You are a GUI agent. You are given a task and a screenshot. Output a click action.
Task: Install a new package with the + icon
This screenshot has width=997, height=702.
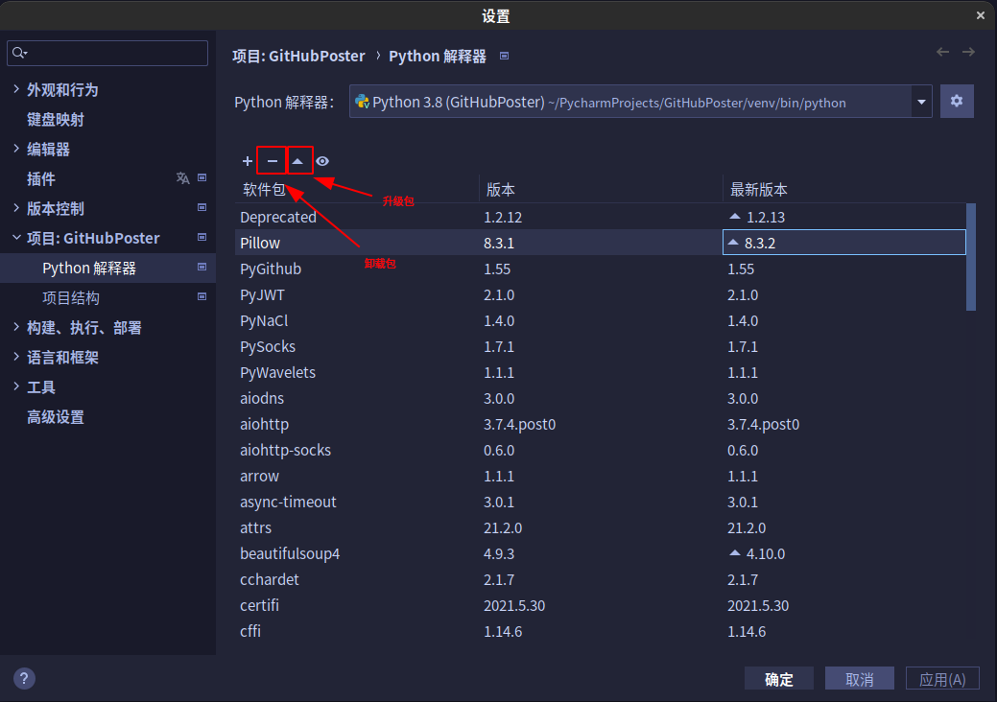pos(247,161)
